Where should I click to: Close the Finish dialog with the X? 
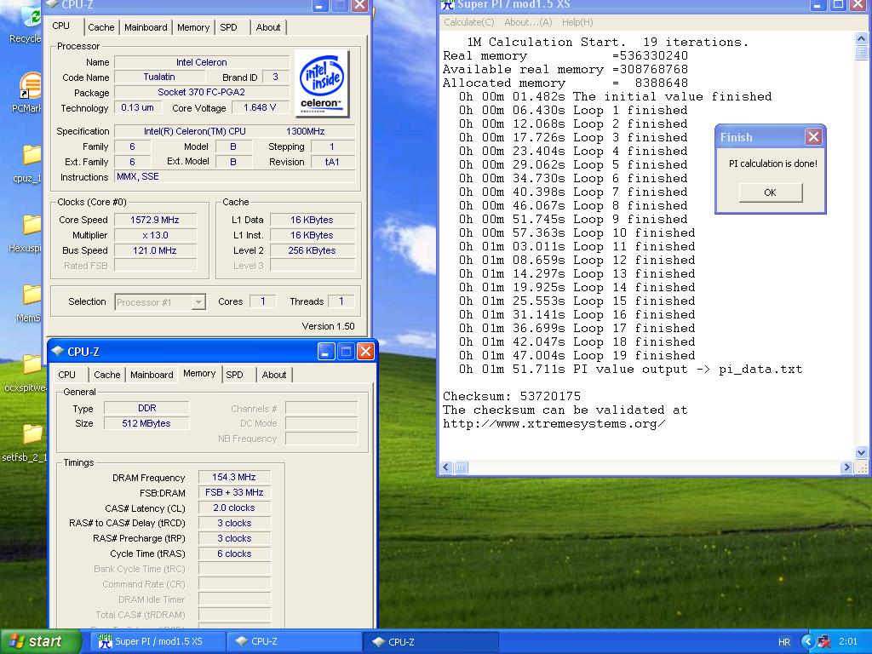[x=813, y=137]
